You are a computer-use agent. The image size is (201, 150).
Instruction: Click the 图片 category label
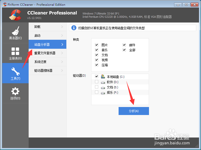pos(105,45)
